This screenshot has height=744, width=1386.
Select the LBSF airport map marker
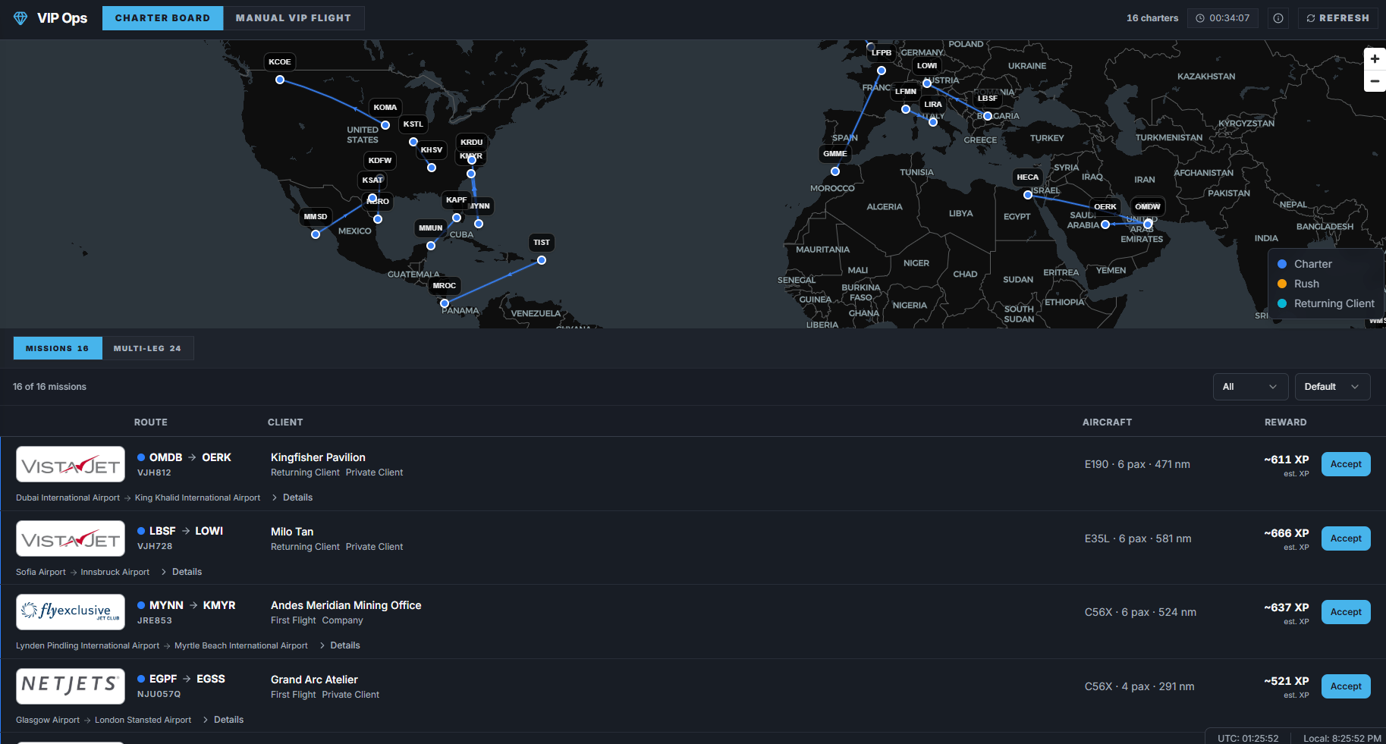(x=988, y=116)
